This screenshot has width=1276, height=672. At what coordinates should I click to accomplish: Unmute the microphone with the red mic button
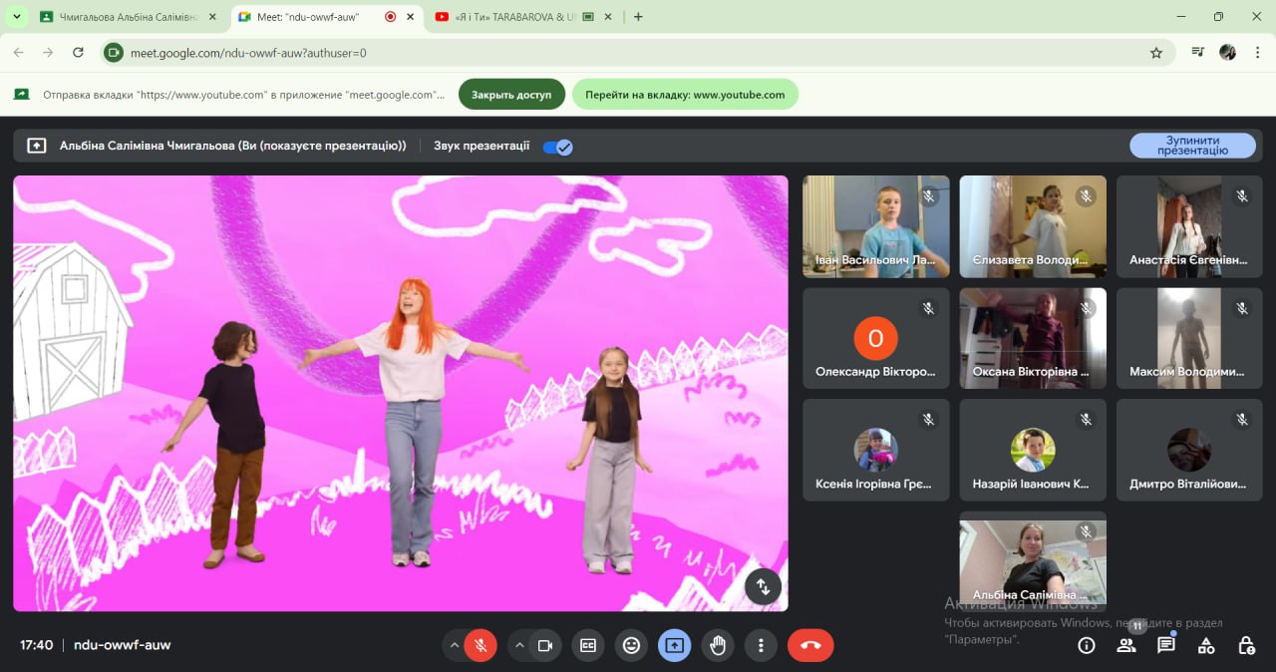[480, 645]
